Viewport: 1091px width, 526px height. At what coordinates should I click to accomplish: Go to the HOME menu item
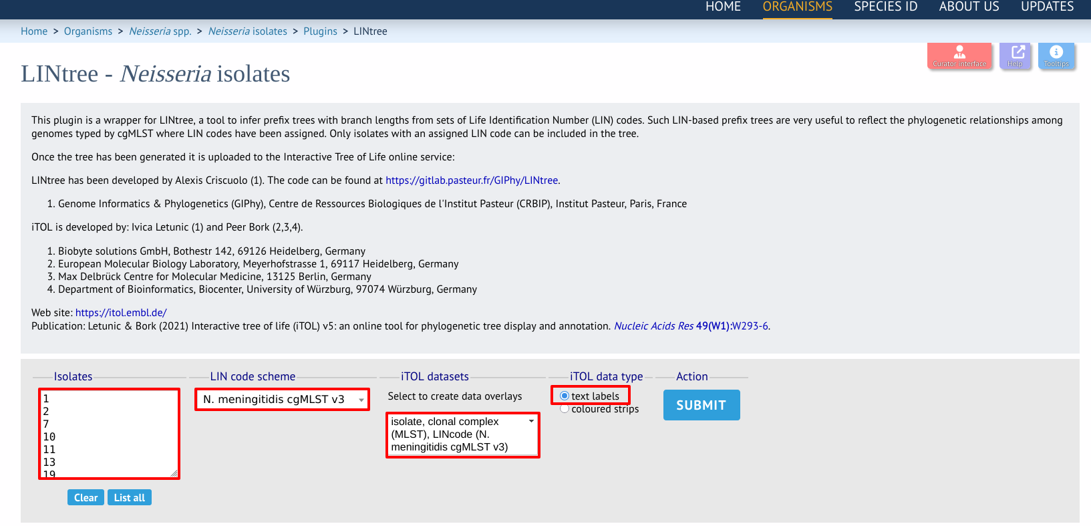[x=723, y=7]
